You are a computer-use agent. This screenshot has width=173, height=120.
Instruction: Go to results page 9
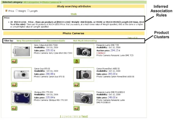(77, 116)
